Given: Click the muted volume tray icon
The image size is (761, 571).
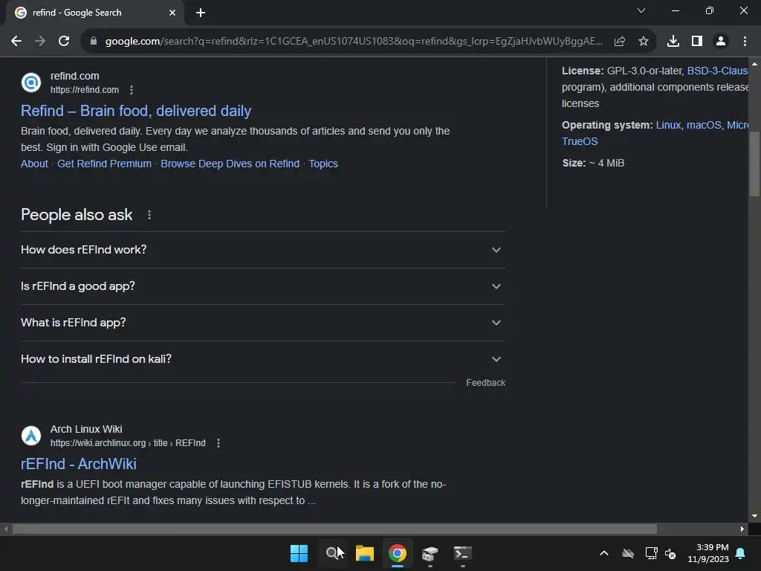Looking at the screenshot, I should point(670,553).
